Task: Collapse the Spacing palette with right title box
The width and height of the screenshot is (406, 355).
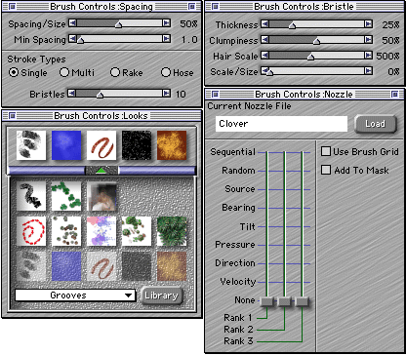Action: (192, 6)
